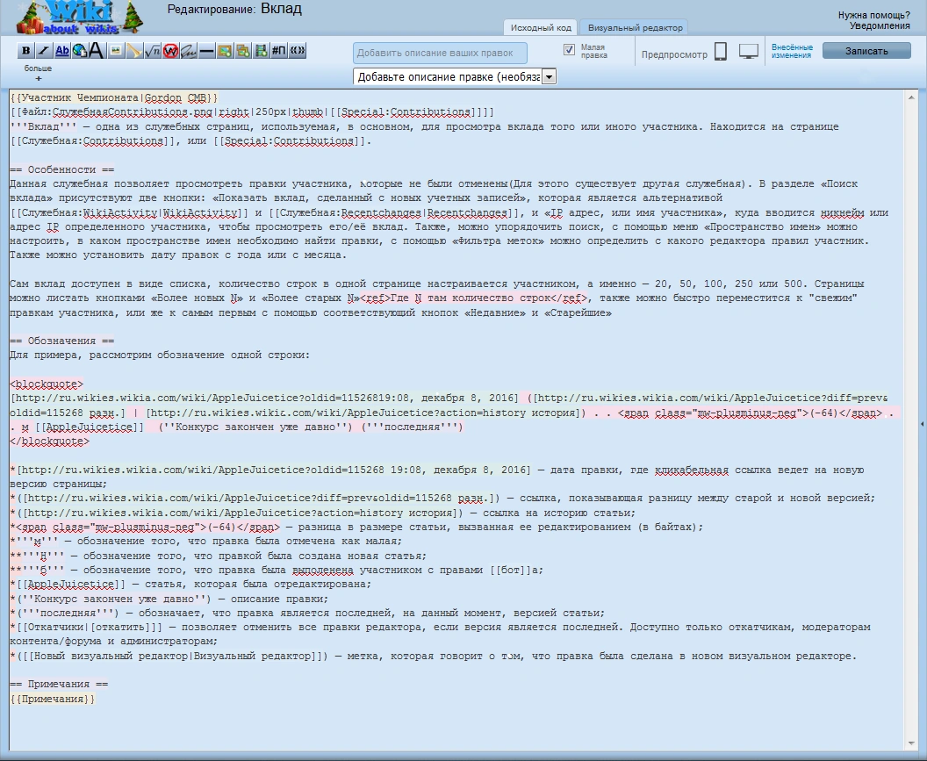This screenshot has height=761, width=927.
Task: Click the '== Особенности ==' heading line
Action: coord(62,169)
